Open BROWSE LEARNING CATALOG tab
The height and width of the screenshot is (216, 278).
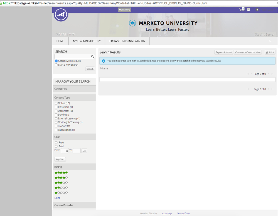tap(127, 41)
